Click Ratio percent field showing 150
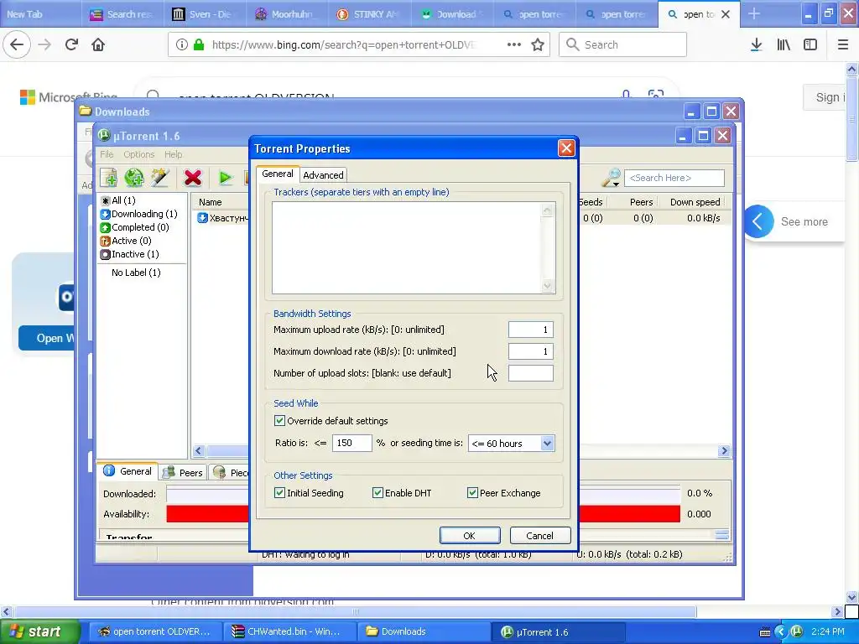859x644 pixels. point(351,443)
